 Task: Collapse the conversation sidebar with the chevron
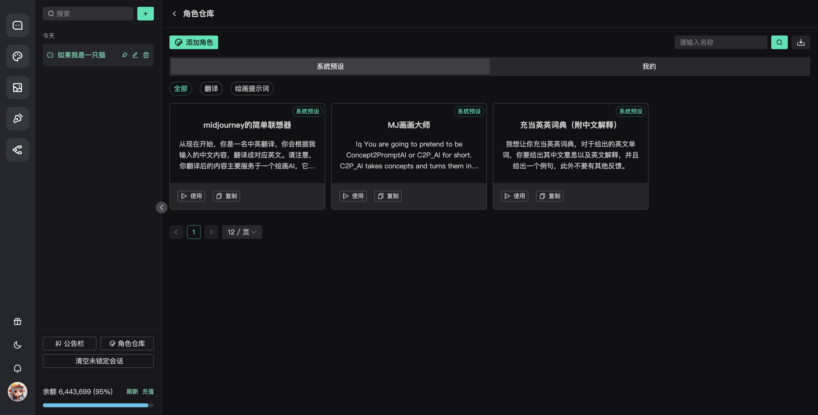(161, 207)
